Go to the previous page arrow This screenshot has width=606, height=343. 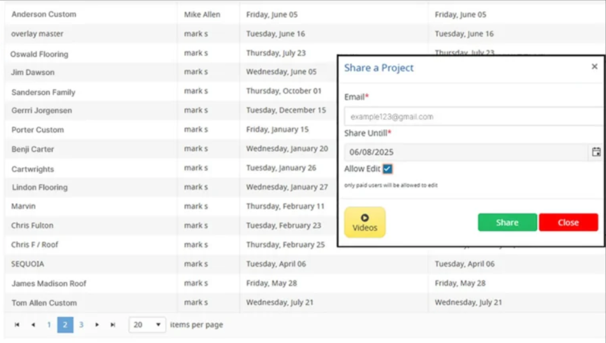[32, 325]
